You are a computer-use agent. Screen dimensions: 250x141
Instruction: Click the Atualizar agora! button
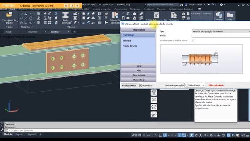[x=129, y=85]
